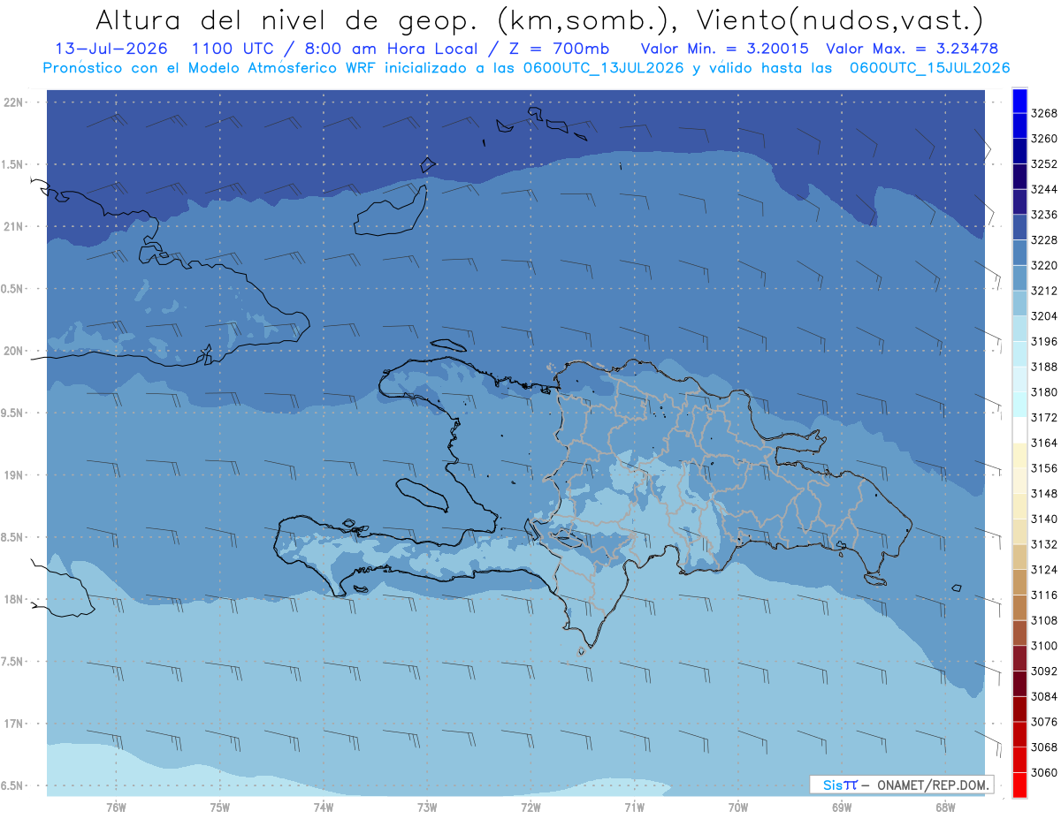
Task: Select the '3212' color bar value
Action: click(1043, 291)
